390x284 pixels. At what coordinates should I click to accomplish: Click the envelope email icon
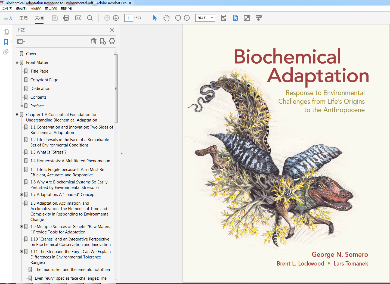[x=78, y=18]
